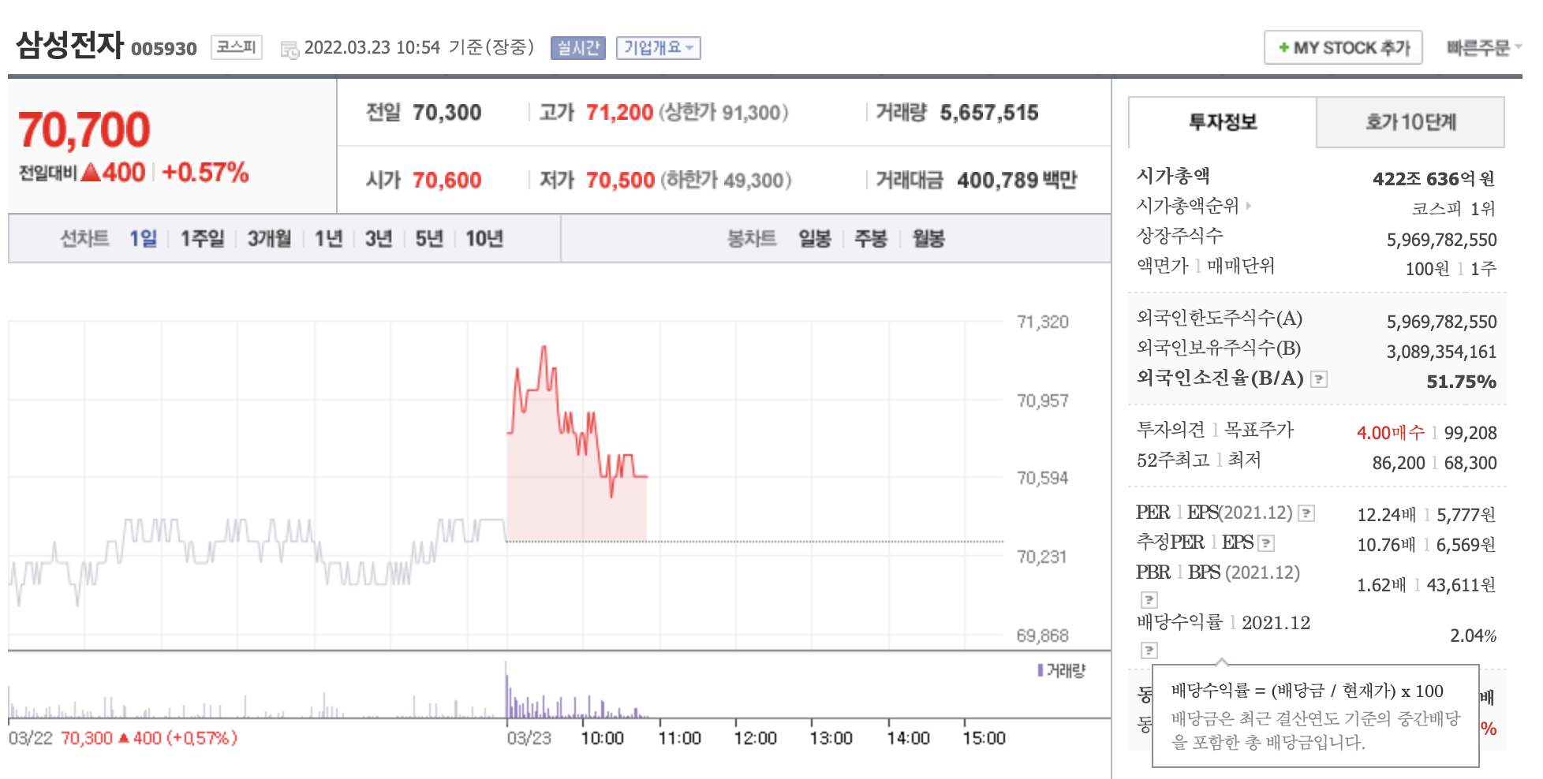Click the help icon beside EPS(2021.12)
Screen dimensions: 1543x779
tap(1306, 515)
